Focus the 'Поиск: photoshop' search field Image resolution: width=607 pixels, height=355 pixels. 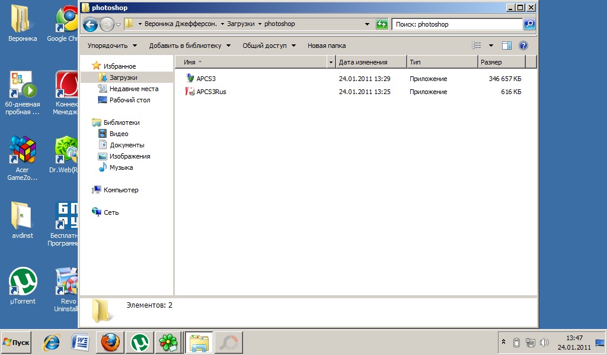457,24
